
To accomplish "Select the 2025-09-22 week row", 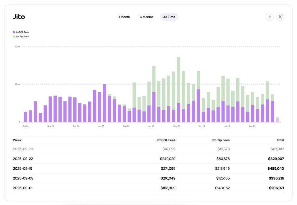I will pyautogui.click(x=23, y=159).
